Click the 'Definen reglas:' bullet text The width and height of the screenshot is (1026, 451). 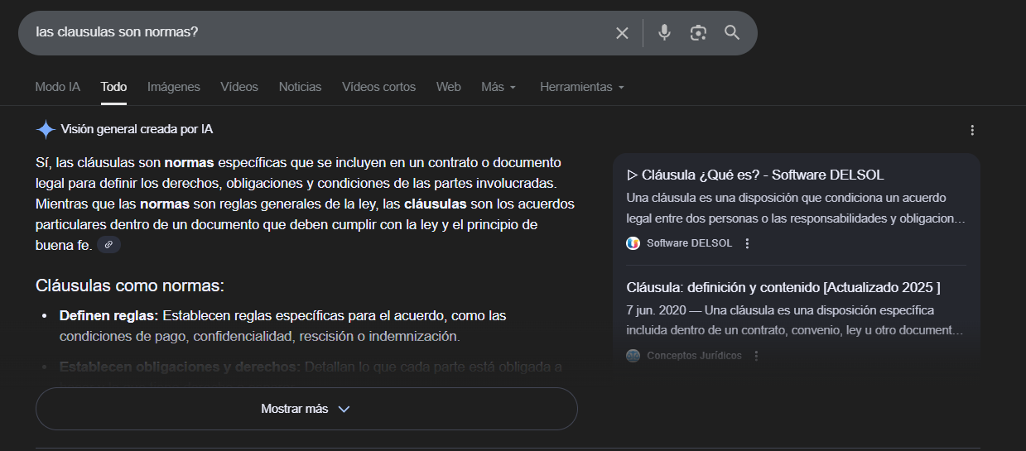(108, 316)
